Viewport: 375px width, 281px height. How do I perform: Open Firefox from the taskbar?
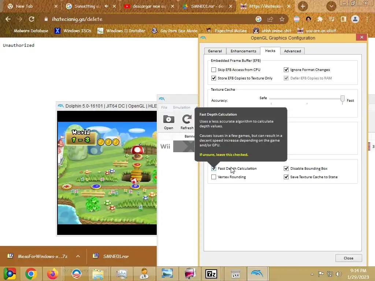tap(53, 273)
